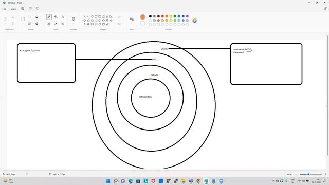
Task: Expand the Paste options arrow
Action: [x=6, y=23]
